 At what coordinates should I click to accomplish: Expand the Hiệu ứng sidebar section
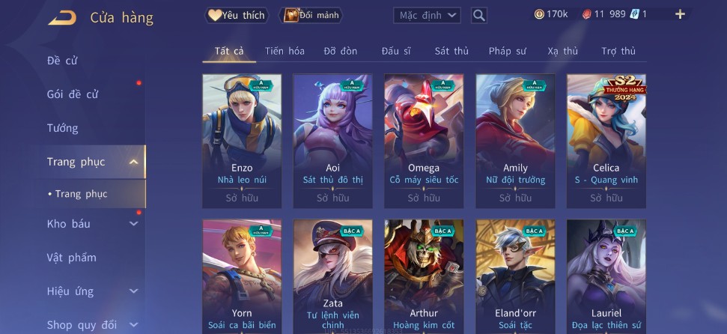133,291
